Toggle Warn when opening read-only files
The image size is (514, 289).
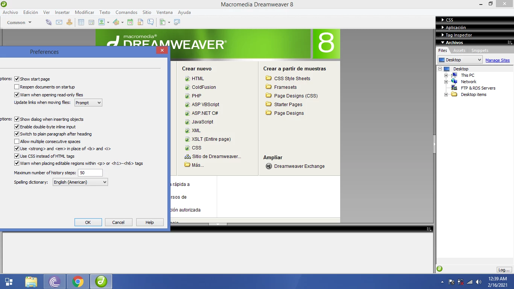pos(17,95)
